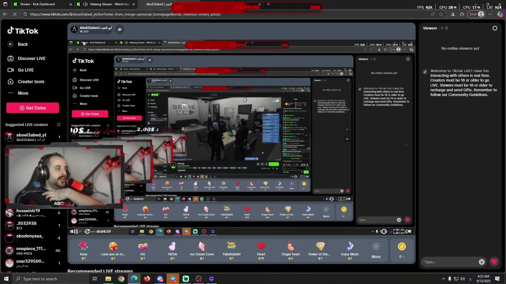The width and height of the screenshot is (506, 284).
Task: Open the Edge Settings and more menu
Action: [x=490, y=14]
